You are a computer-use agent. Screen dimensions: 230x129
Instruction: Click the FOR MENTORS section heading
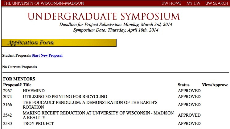pyautogui.click(x=19, y=79)
